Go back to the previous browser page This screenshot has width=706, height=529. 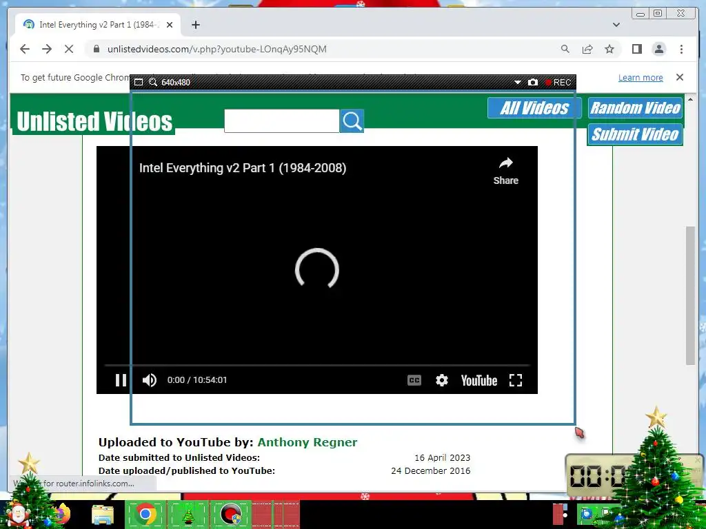[25, 49]
